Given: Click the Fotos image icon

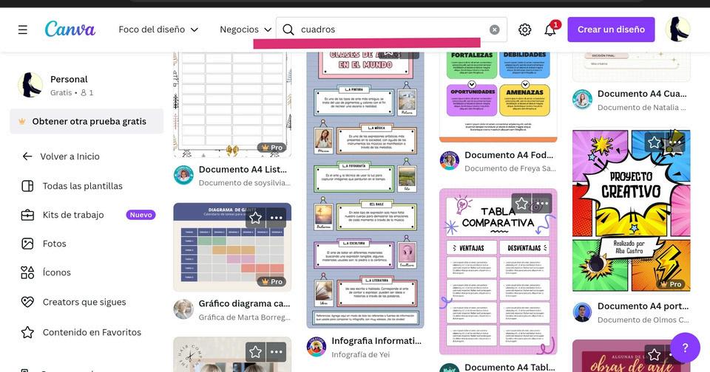Looking at the screenshot, I should (x=27, y=244).
